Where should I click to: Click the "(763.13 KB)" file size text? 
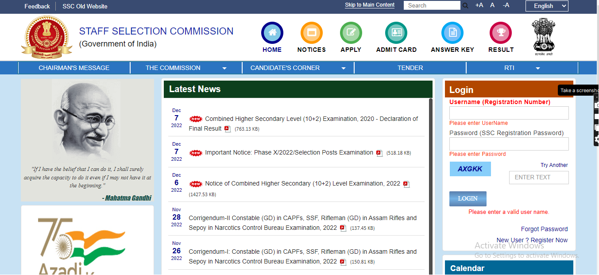click(247, 129)
